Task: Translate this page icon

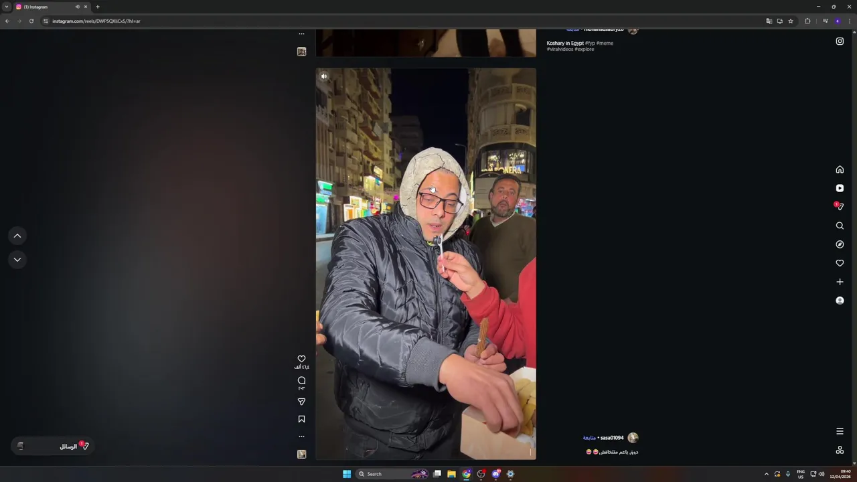Action: pos(769,21)
